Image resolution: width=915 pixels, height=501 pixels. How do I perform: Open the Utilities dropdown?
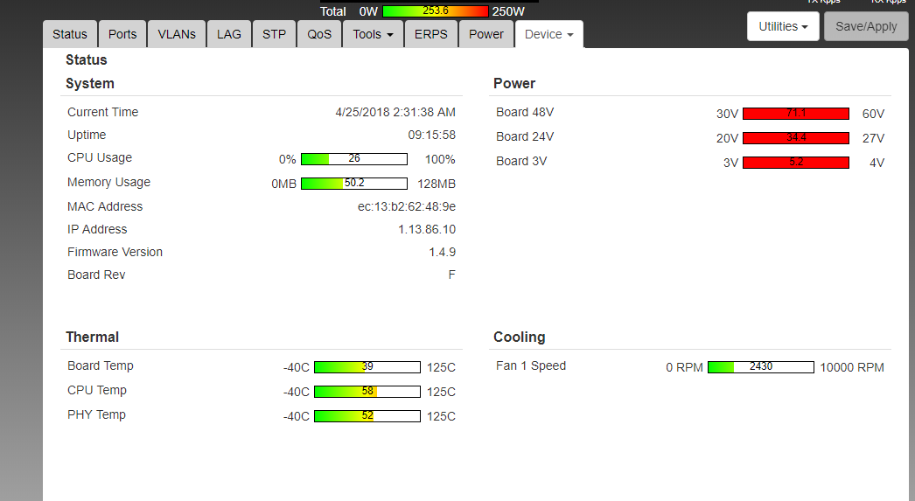pyautogui.click(x=783, y=26)
